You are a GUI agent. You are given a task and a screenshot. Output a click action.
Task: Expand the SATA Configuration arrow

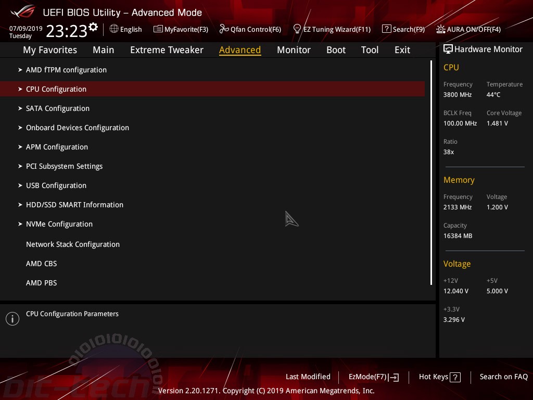20,108
